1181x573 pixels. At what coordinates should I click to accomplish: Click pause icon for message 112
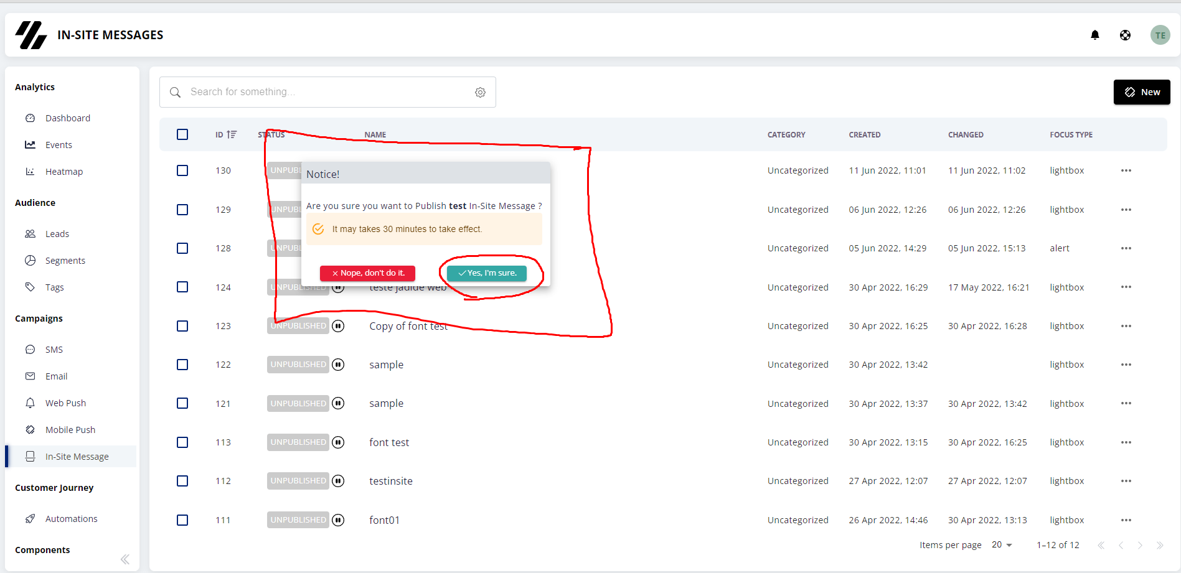click(x=338, y=481)
